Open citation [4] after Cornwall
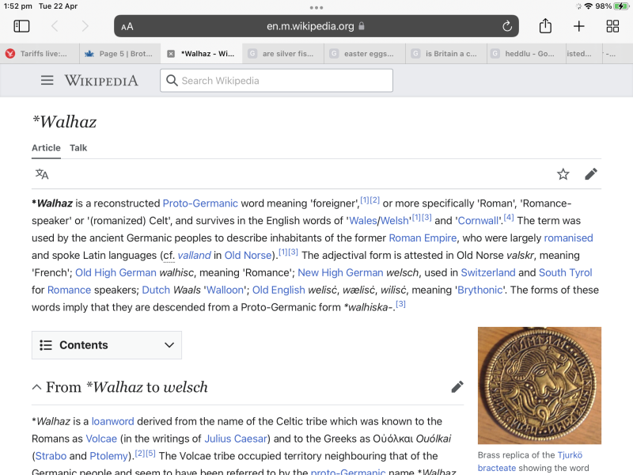The image size is (633, 475). [x=509, y=218]
